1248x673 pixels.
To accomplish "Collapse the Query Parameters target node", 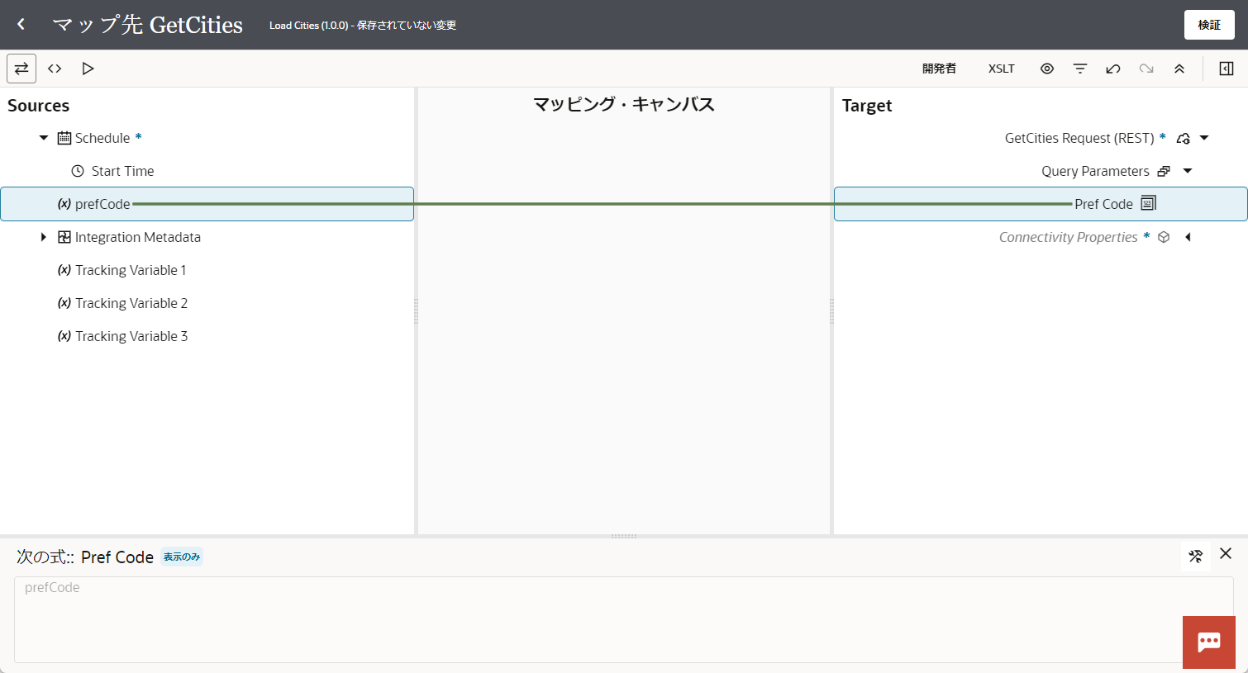I will 1188,171.
